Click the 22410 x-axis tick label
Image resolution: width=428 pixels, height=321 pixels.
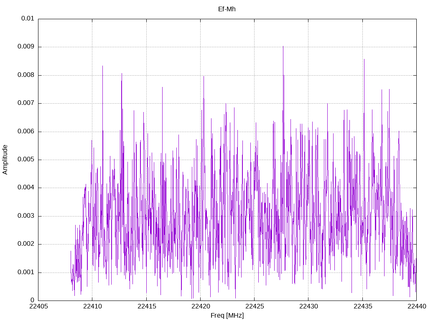pos(92,306)
